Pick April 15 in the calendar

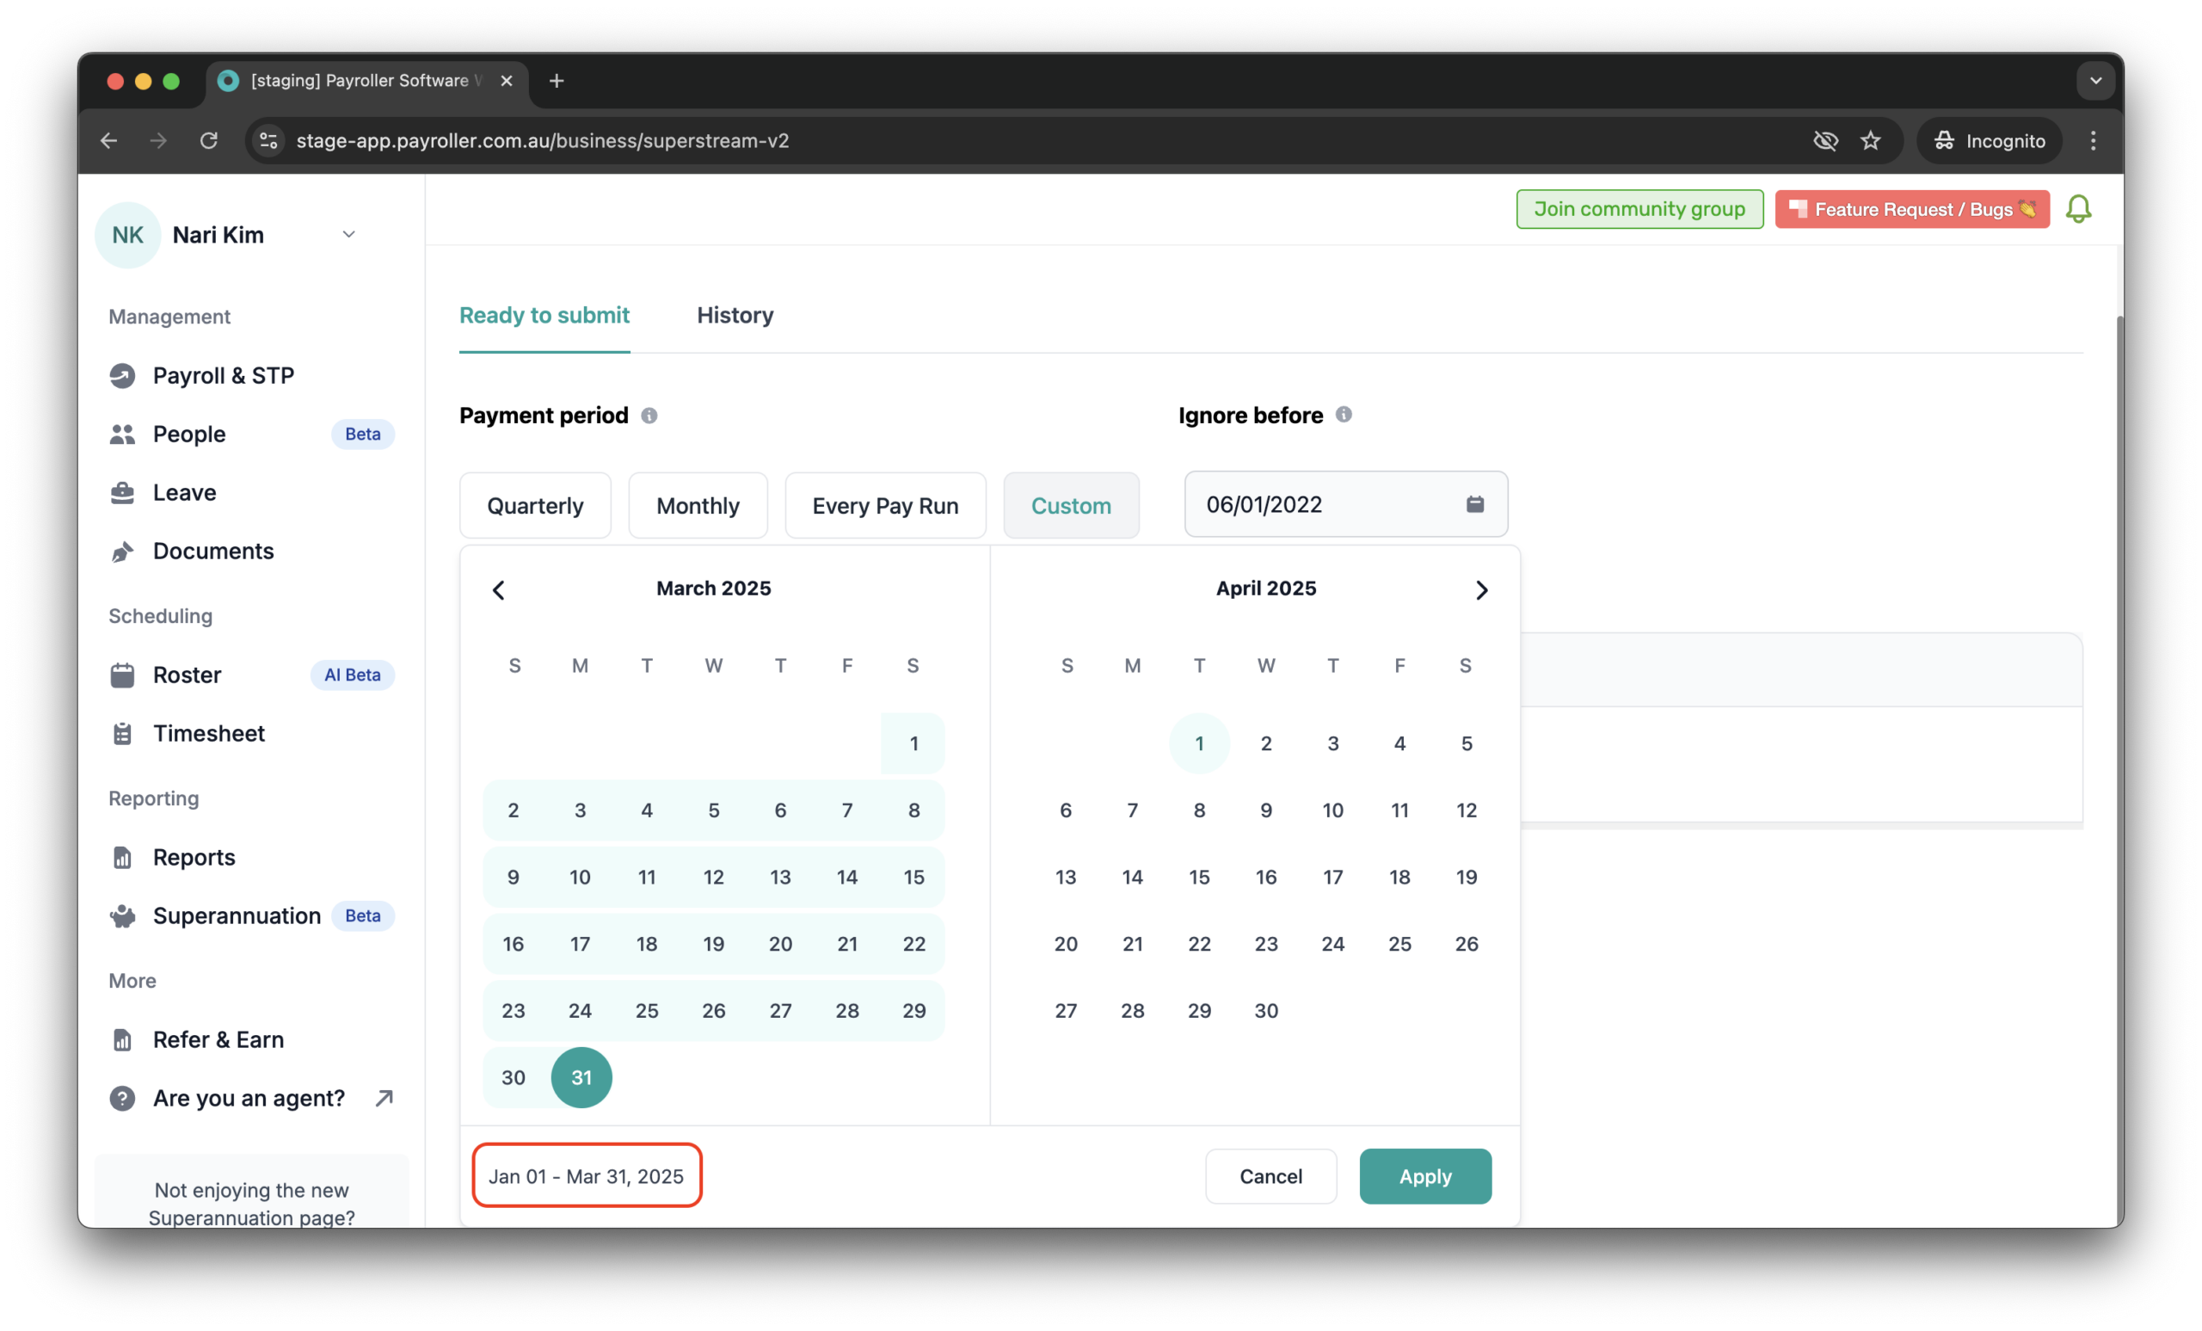click(1198, 877)
